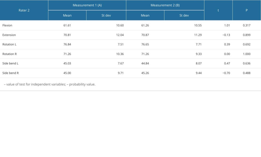The image size is (261, 157).
Task: Click Rotation R P value 1.000
Action: [x=247, y=54]
